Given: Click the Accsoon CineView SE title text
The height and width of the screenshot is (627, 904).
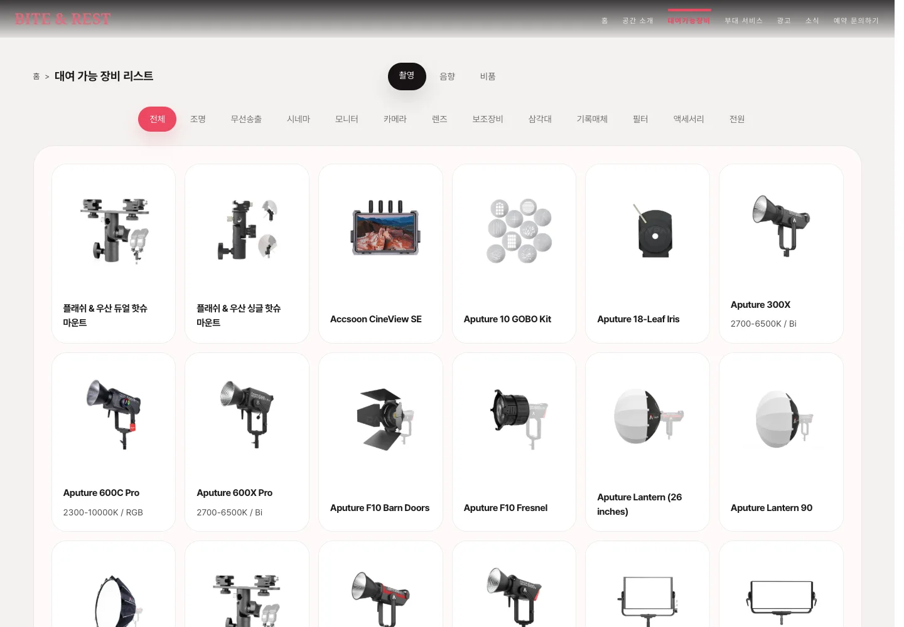Looking at the screenshot, I should pos(376,319).
